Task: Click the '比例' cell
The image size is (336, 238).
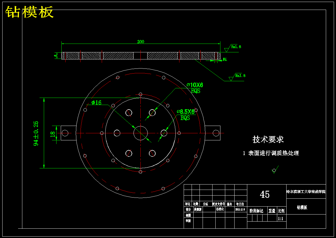Action: click(x=281, y=211)
